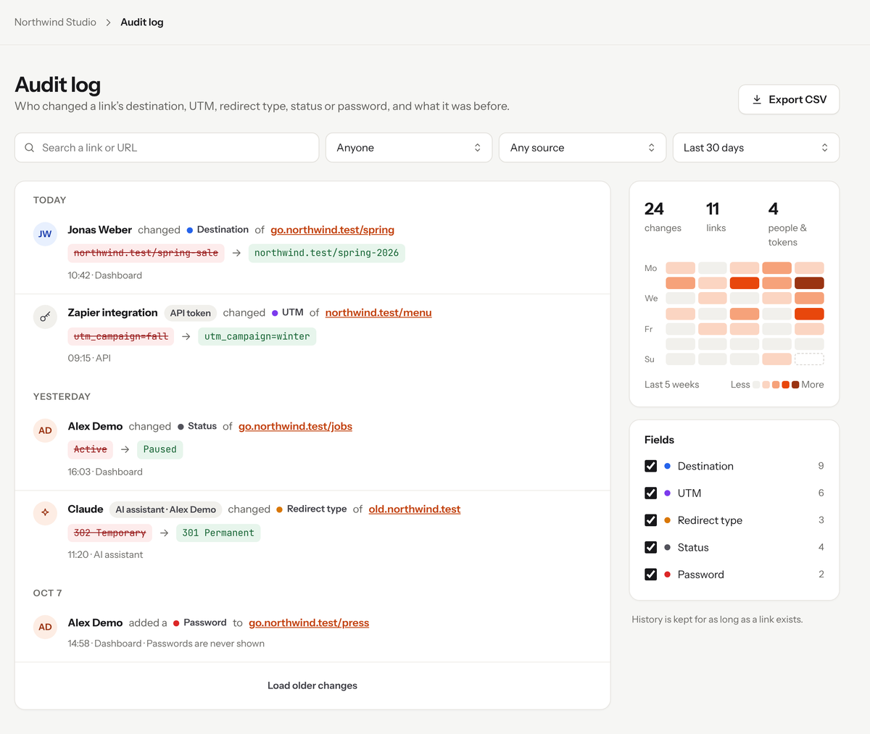
Task: Click the dashed empty heatmap cell on Sunday row
Action: pos(809,359)
